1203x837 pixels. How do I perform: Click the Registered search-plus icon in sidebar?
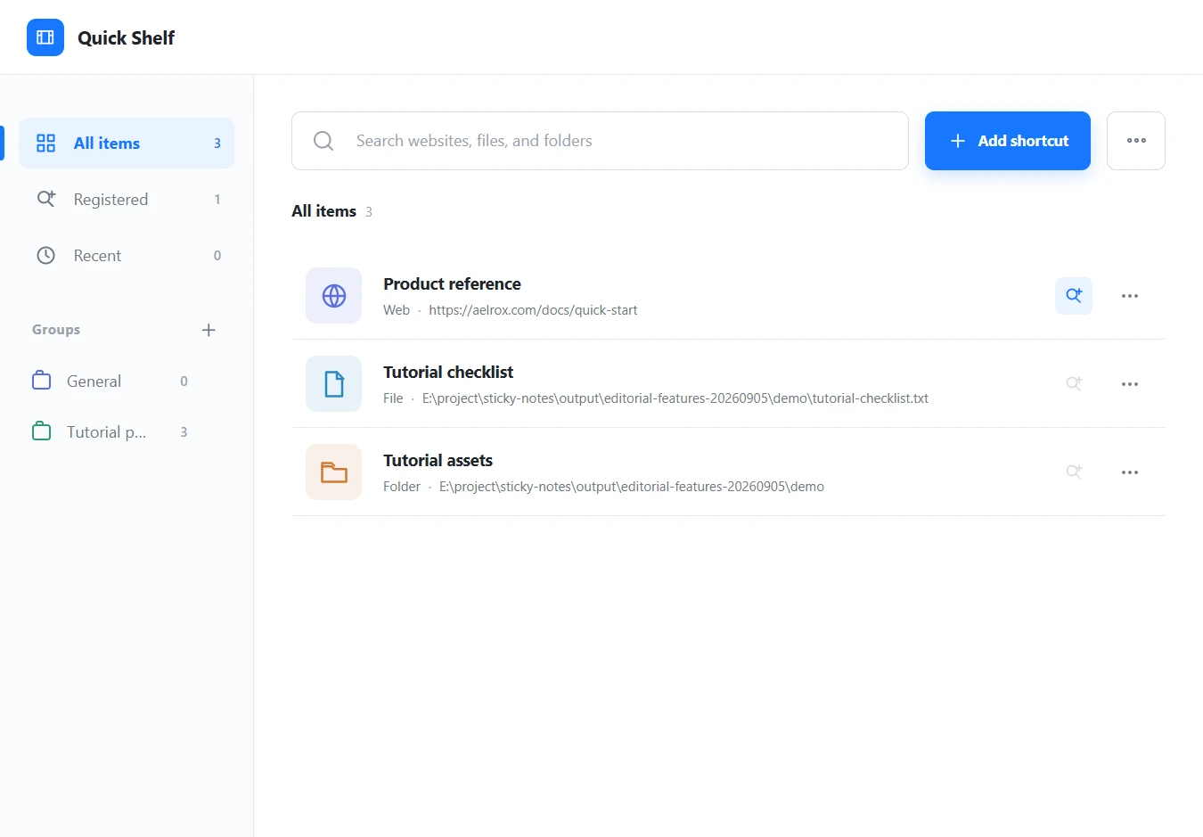(x=45, y=199)
